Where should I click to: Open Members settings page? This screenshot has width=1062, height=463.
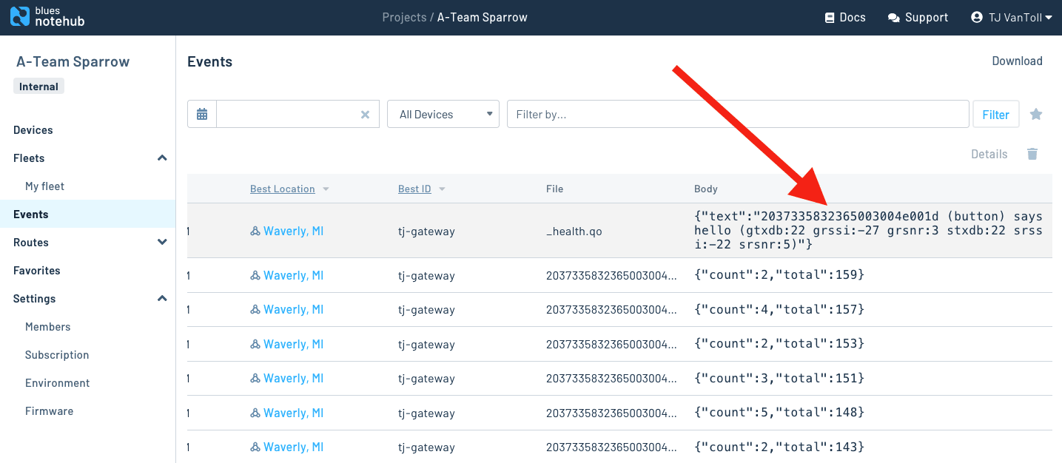tap(48, 327)
